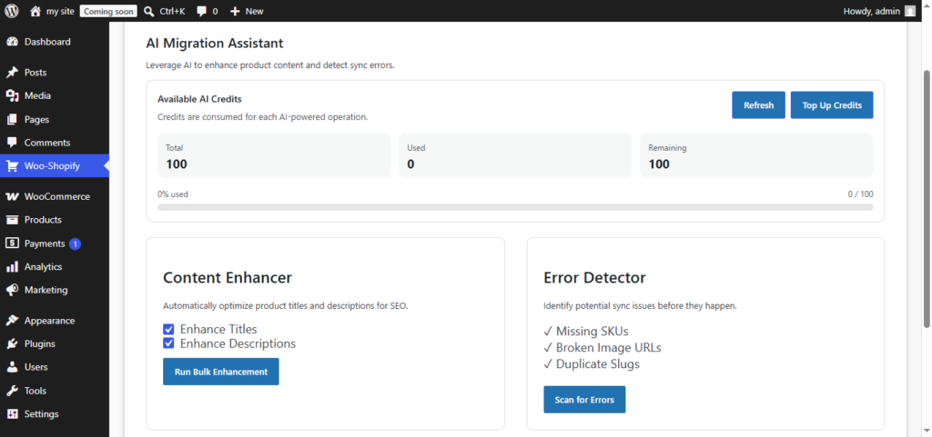The height and width of the screenshot is (437, 932).
Task: Go to the Posts menu
Action: tap(35, 73)
